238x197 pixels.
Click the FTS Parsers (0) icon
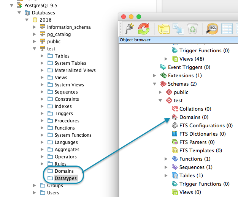tap(175, 142)
